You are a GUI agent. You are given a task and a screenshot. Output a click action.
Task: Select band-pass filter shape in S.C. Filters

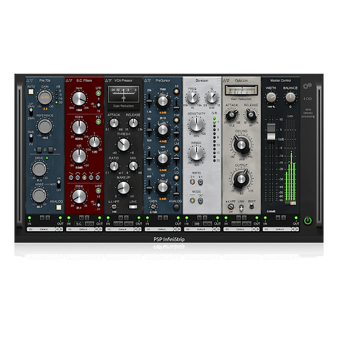(x=78, y=178)
